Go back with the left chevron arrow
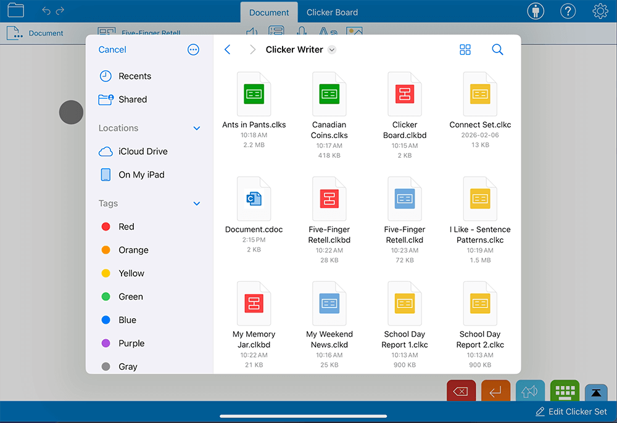The image size is (617, 423). pyautogui.click(x=228, y=50)
